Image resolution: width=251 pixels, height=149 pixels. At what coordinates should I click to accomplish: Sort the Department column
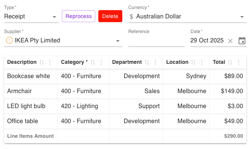click(x=147, y=62)
